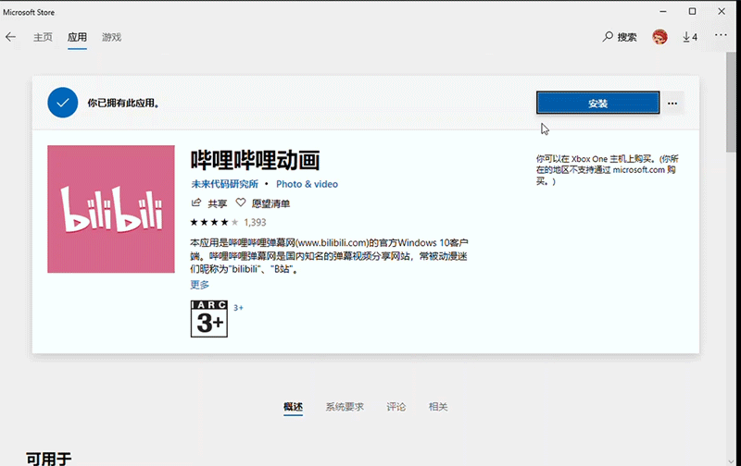Select the 概述 section tab

pos(293,407)
